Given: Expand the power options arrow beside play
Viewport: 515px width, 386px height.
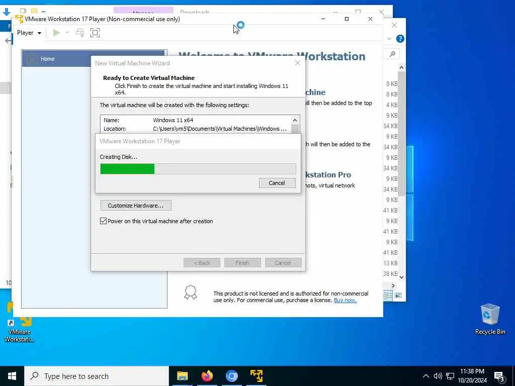Looking at the screenshot, I should click(67, 33).
